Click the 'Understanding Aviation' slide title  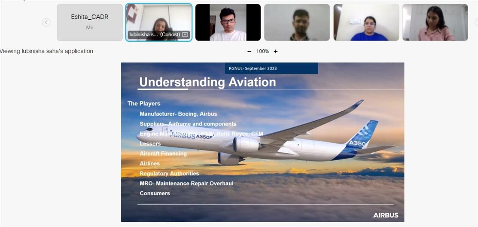point(207,82)
